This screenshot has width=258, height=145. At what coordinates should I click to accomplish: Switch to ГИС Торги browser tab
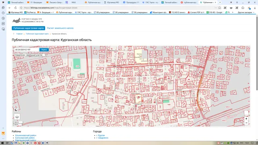(x=150, y=2)
